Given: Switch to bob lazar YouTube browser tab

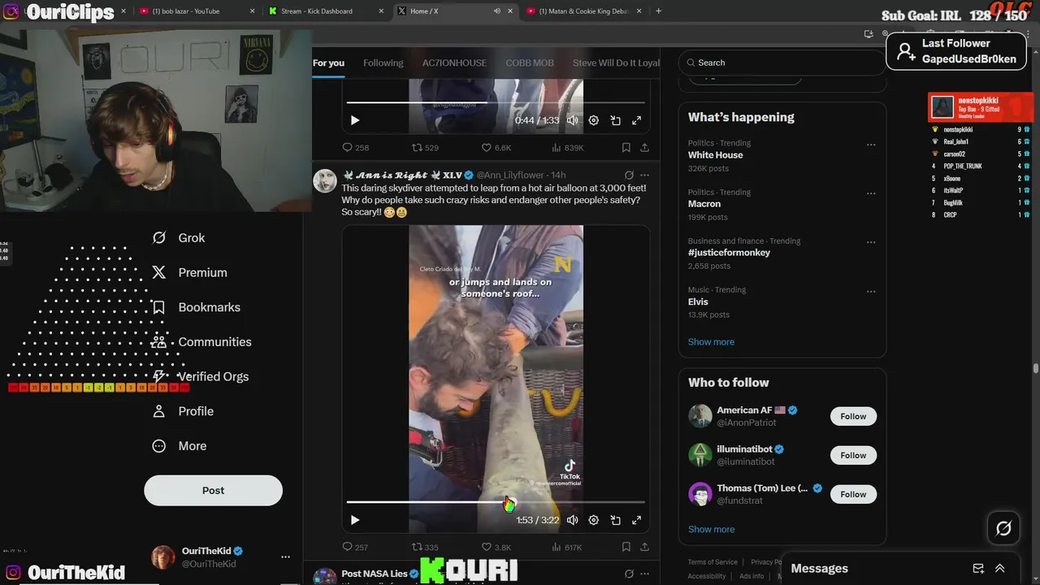Looking at the screenshot, I should [195, 11].
